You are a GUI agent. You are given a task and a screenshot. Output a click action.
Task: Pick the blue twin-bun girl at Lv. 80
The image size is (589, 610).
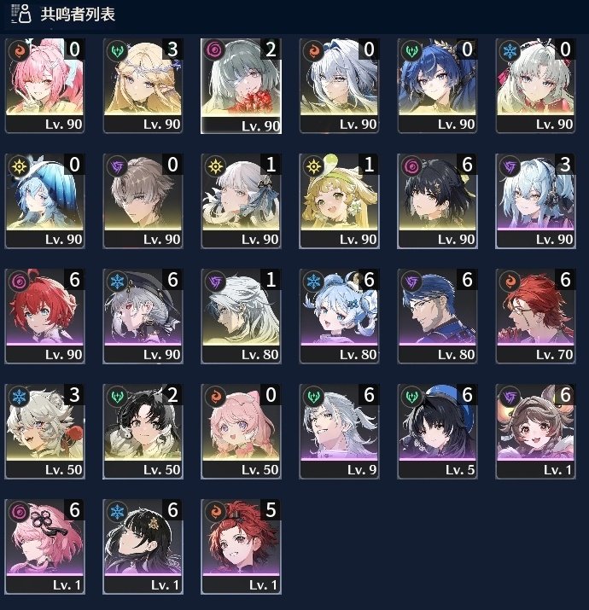pyautogui.click(x=339, y=316)
